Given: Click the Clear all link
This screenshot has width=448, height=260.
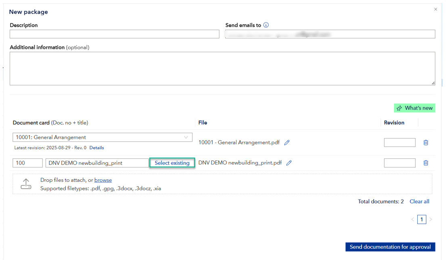Looking at the screenshot, I should click(419, 202).
